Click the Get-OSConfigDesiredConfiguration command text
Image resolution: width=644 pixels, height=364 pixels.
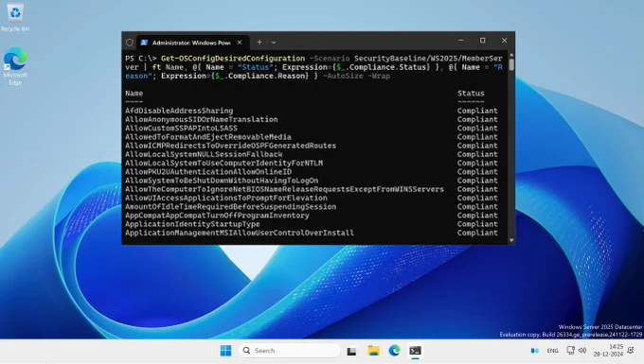[233, 59]
